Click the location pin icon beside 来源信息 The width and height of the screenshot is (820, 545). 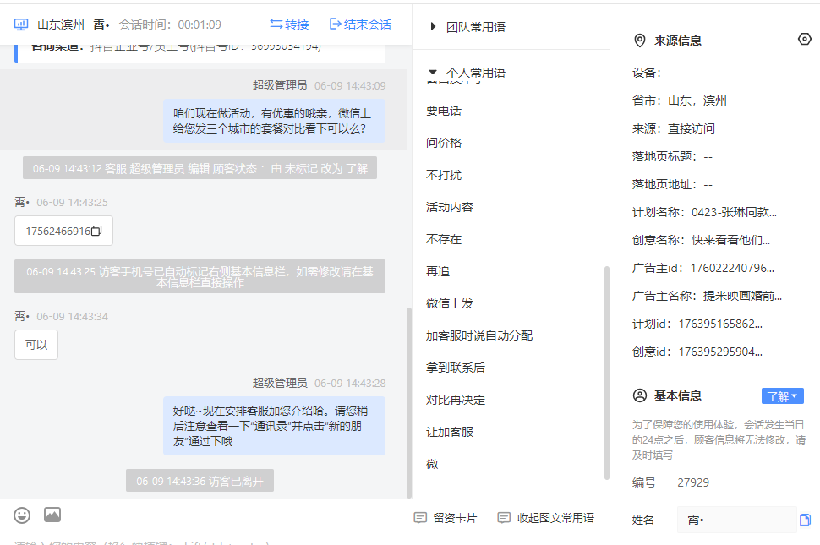(639, 41)
